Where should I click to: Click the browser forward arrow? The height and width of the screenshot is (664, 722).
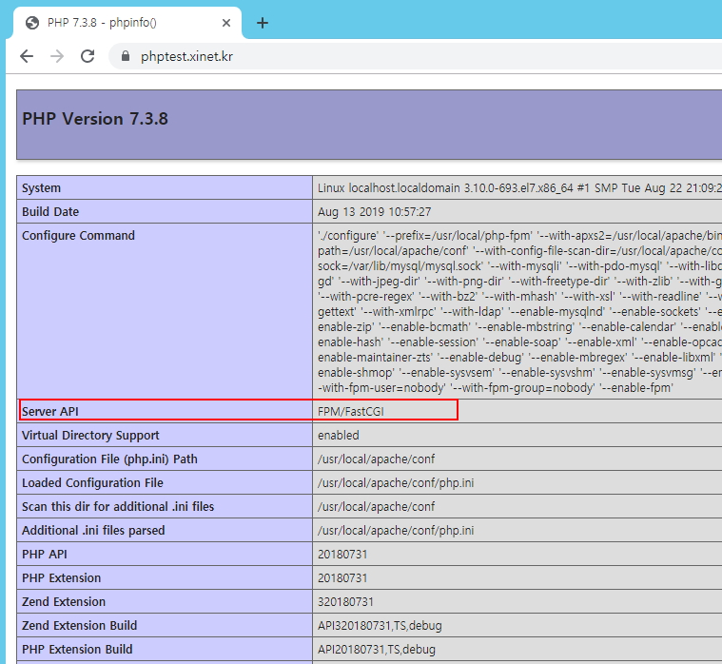click(x=57, y=56)
